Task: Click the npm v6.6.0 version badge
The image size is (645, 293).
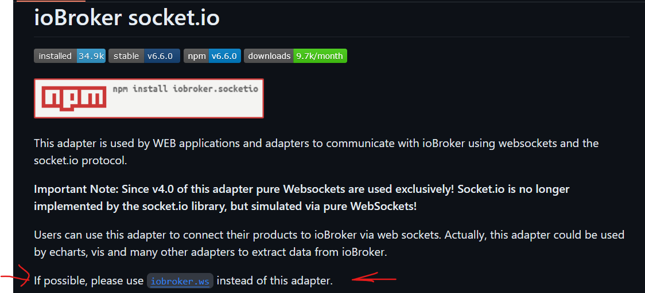Action: pos(212,56)
